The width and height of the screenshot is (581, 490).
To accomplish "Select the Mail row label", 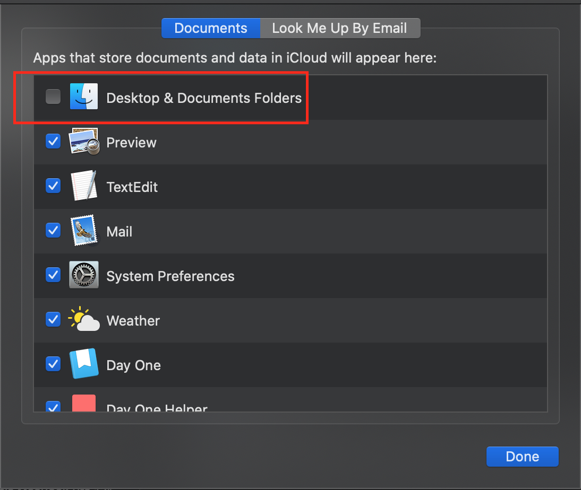I will (119, 232).
